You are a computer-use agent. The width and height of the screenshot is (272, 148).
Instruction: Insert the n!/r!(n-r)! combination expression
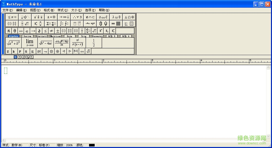(x=78, y=43)
